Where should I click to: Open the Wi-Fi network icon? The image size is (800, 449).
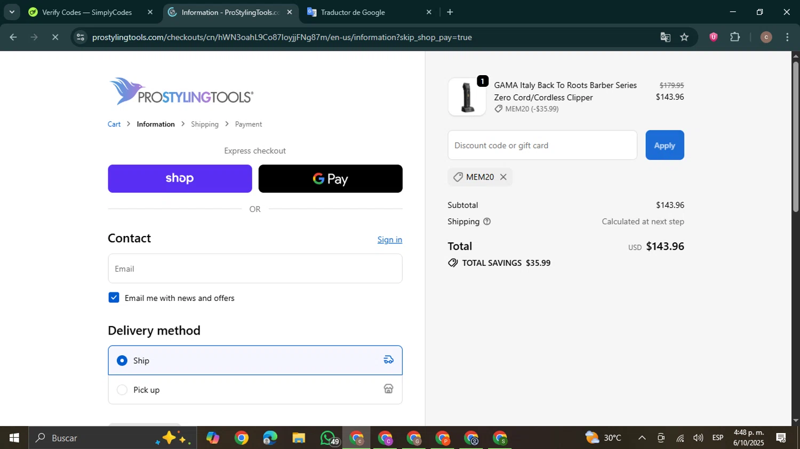[x=680, y=438]
